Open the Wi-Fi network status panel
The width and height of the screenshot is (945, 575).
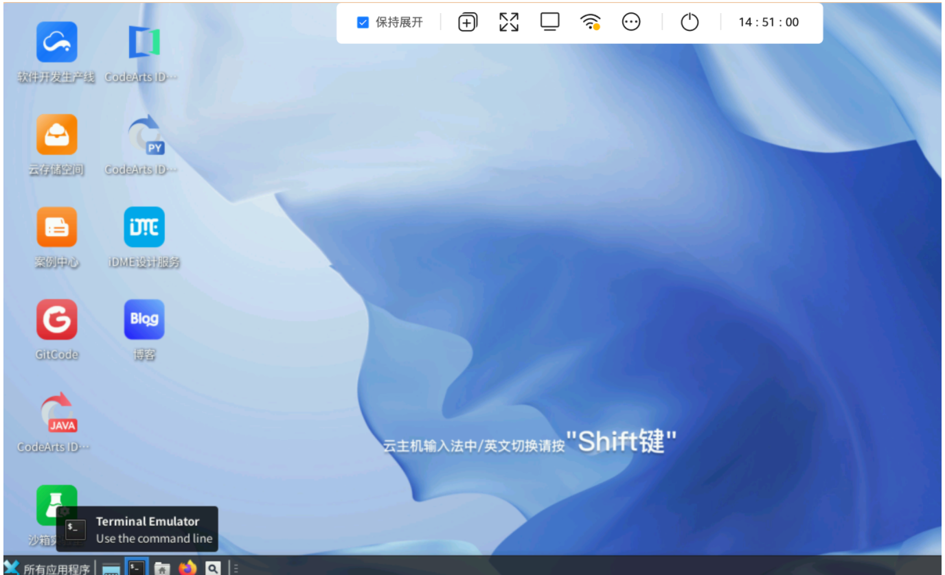click(x=589, y=21)
